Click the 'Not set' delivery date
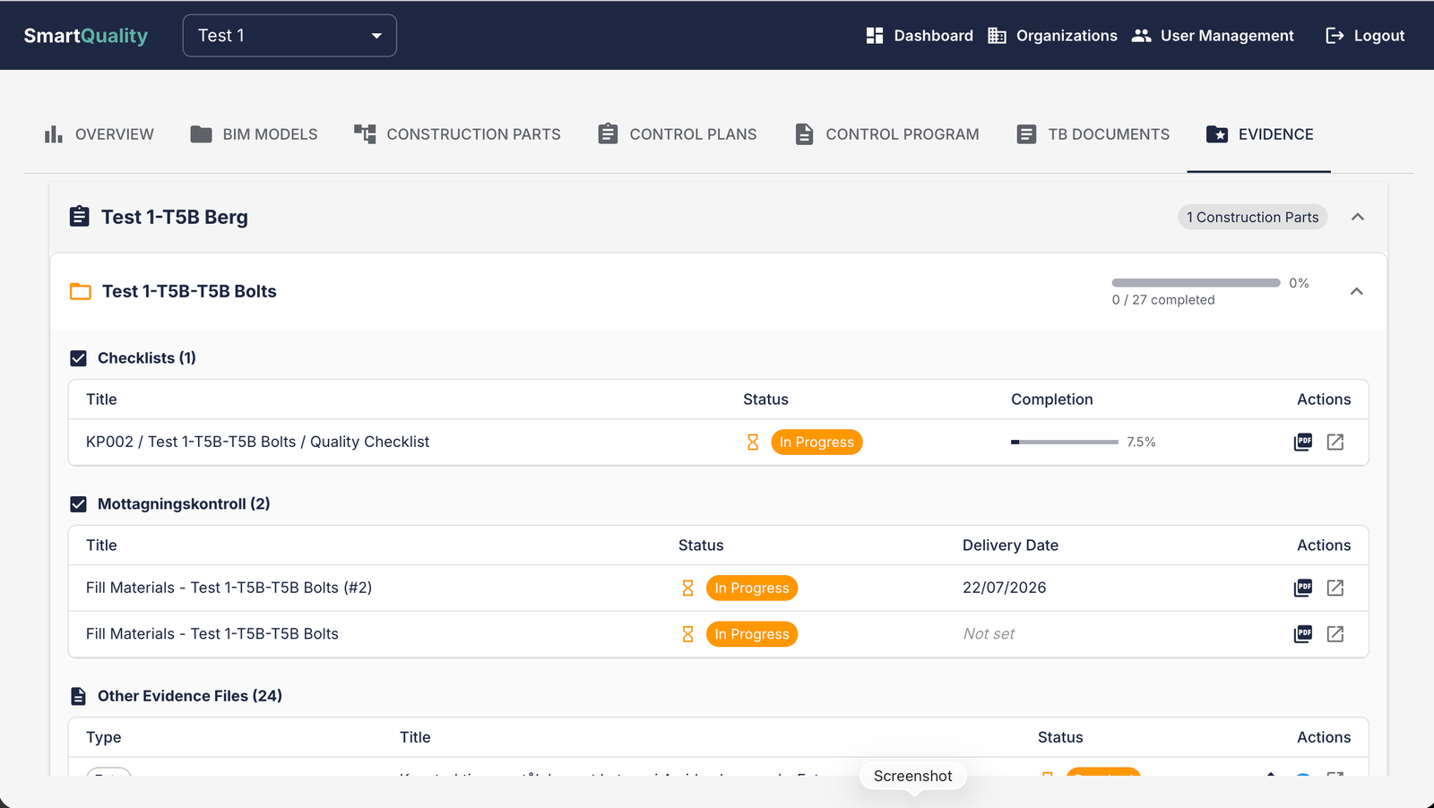The width and height of the screenshot is (1434, 808). tap(989, 634)
